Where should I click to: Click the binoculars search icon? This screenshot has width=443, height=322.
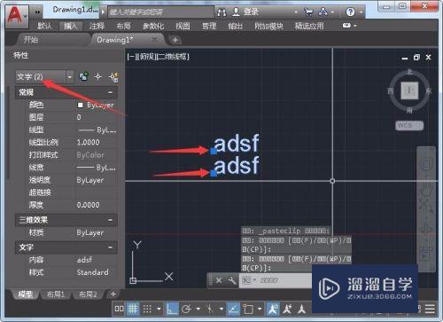pos(221,12)
